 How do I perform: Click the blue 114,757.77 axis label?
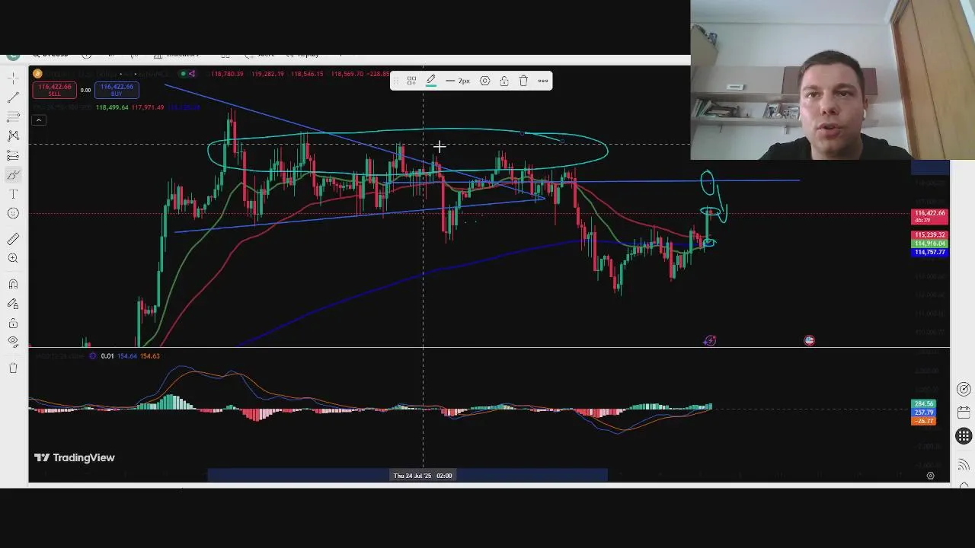pos(929,252)
